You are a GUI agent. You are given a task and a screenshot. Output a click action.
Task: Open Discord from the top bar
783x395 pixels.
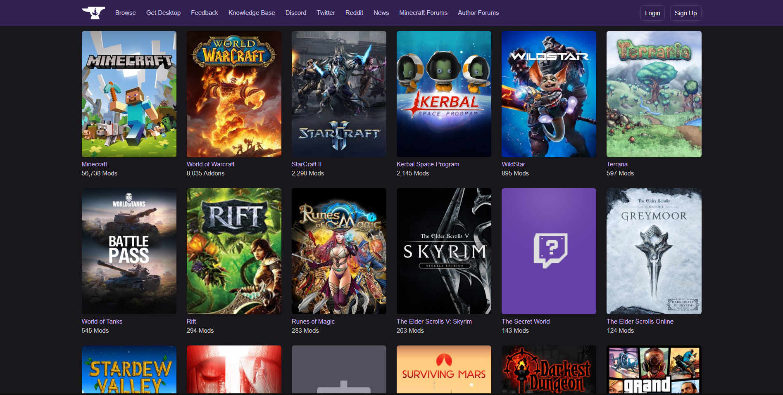tap(296, 13)
